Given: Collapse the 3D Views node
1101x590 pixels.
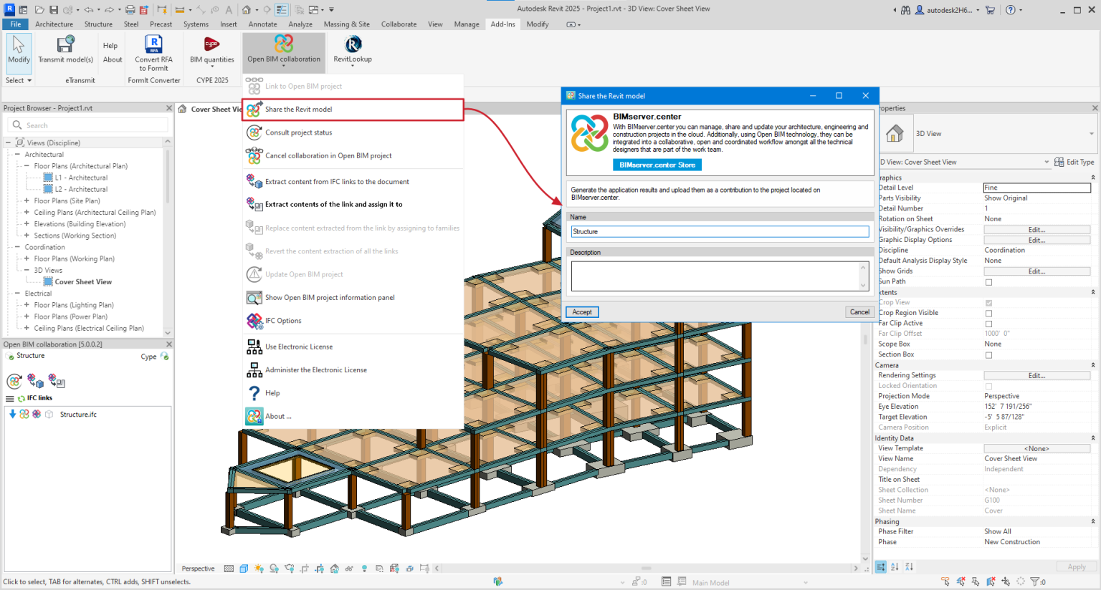Looking at the screenshot, I should click(27, 271).
